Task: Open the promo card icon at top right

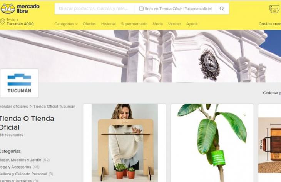Action: pos(274,9)
